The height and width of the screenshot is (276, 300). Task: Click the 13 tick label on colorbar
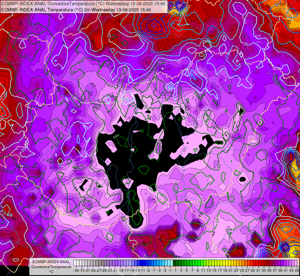[209, 270]
